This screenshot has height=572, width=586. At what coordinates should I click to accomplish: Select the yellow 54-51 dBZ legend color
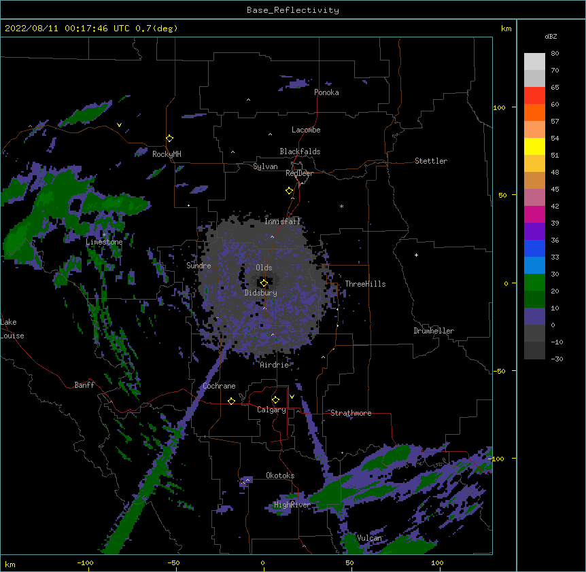534,147
